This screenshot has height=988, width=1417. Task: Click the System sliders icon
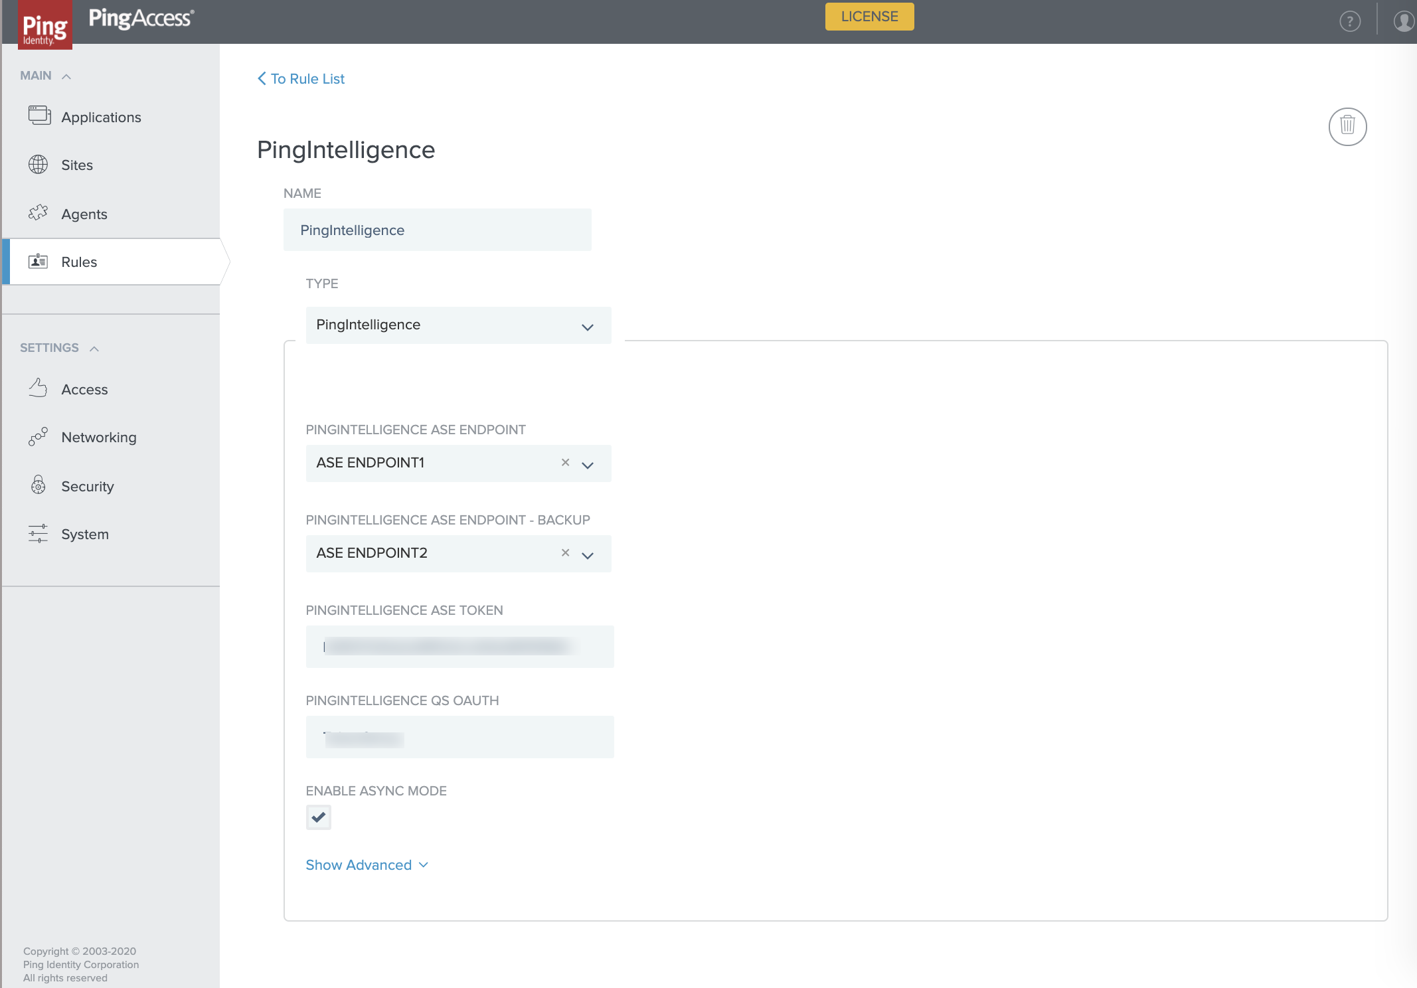coord(38,533)
